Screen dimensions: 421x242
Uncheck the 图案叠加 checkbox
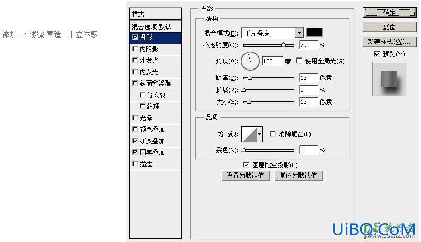pyautogui.click(x=135, y=152)
